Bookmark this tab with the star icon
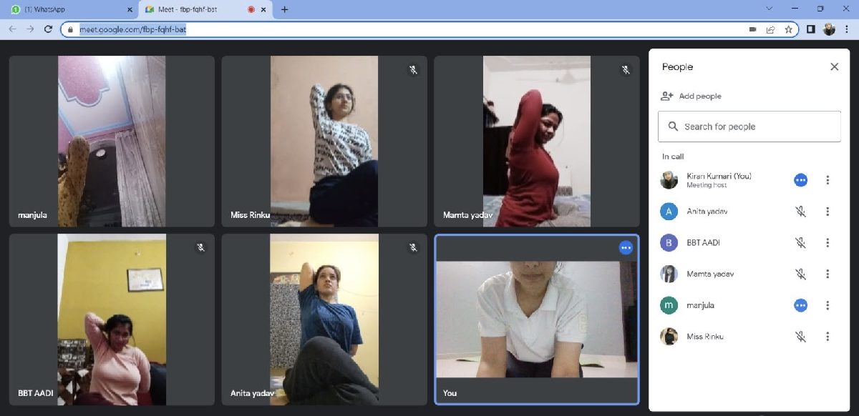The width and height of the screenshot is (859, 416). point(788,29)
